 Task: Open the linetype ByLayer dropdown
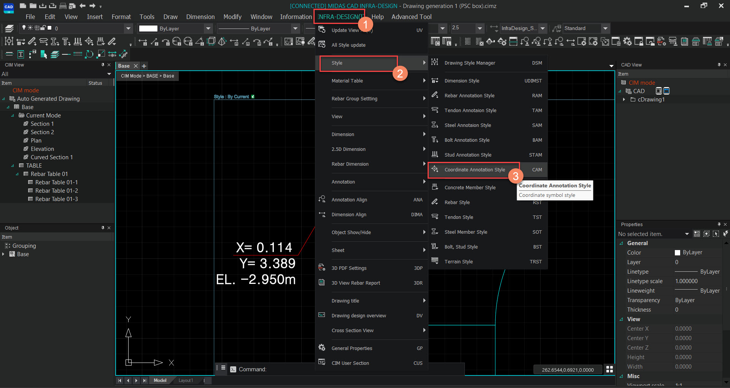(295, 29)
